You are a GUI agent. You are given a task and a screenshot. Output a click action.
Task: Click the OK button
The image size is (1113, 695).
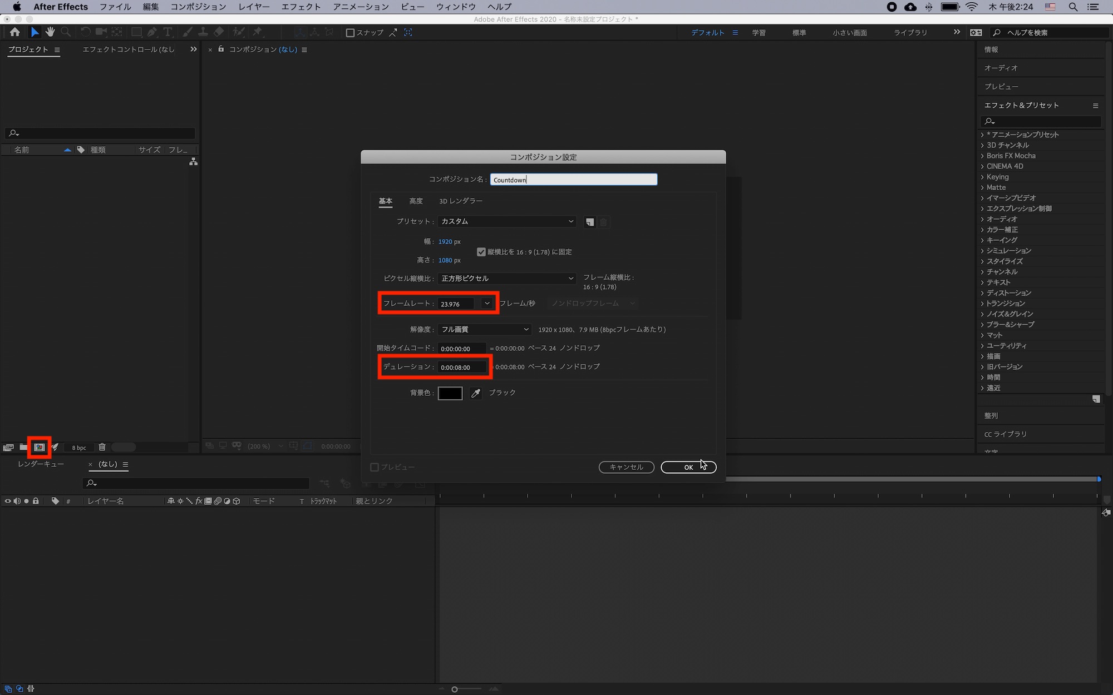[688, 467]
